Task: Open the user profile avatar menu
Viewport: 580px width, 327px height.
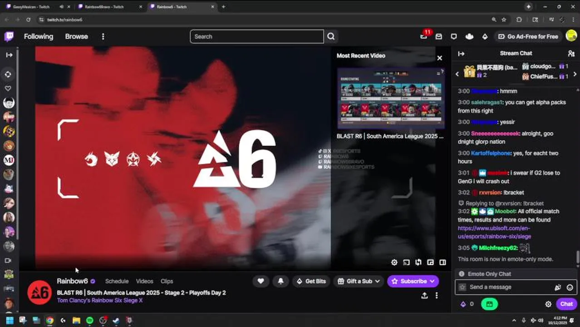Action: 571,36
